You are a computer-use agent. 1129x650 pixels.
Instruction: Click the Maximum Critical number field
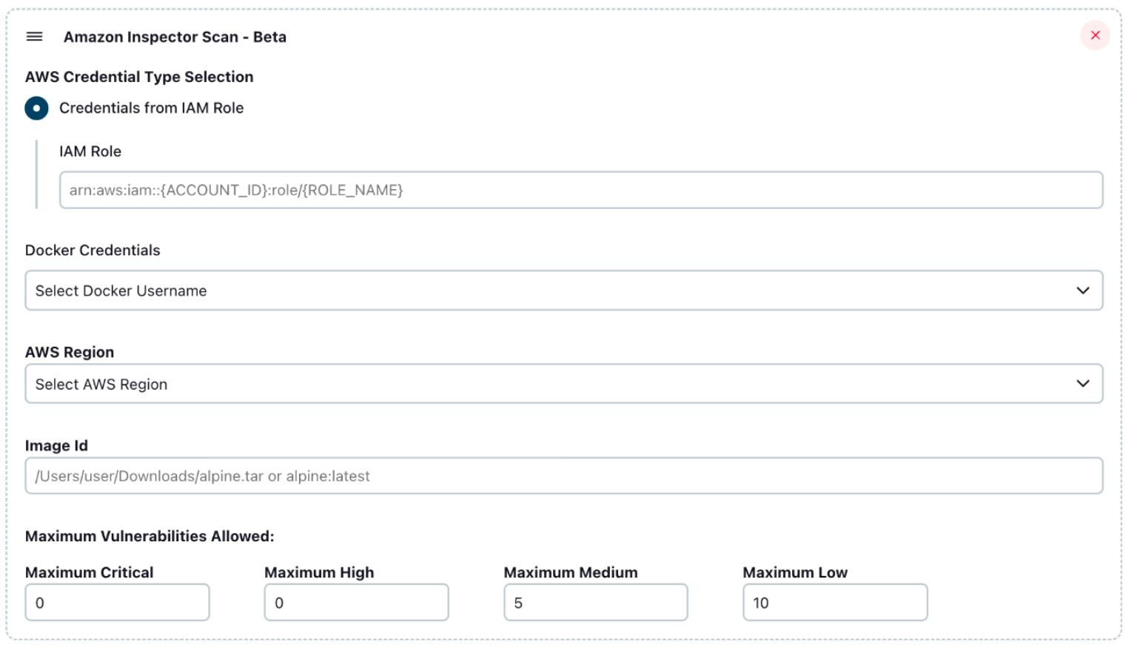pos(116,602)
